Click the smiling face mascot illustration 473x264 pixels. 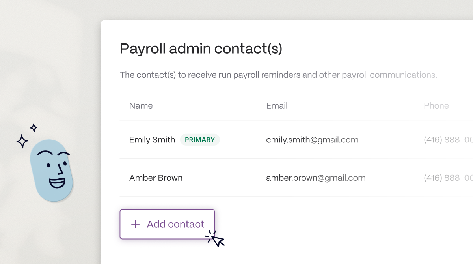(52, 170)
